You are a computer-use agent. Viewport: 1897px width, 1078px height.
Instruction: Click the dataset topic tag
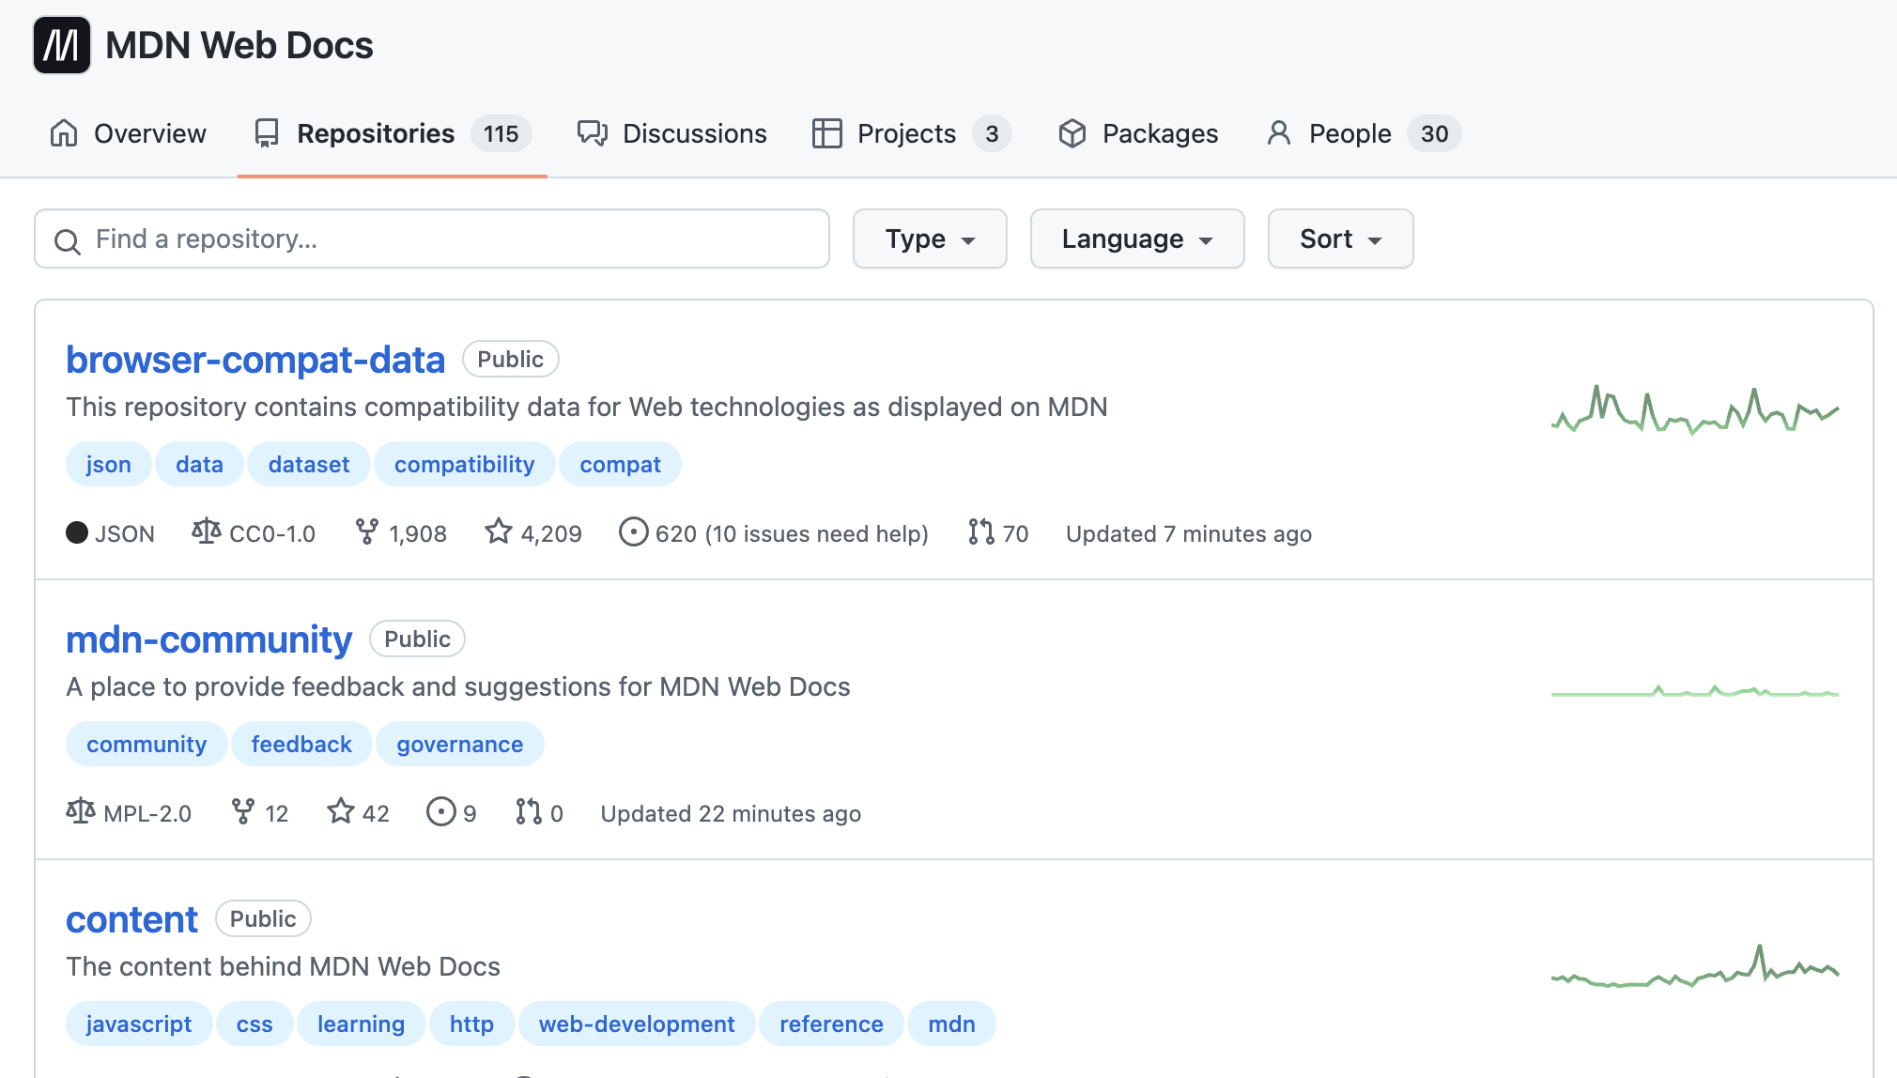pos(309,464)
